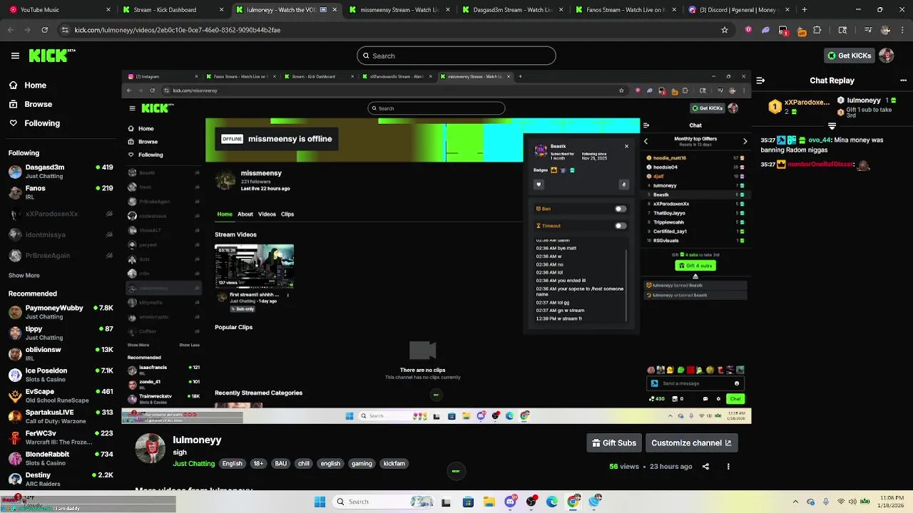Select the SpartakusLIVE channel row
This screenshot has height=513, width=913.
coord(61,416)
